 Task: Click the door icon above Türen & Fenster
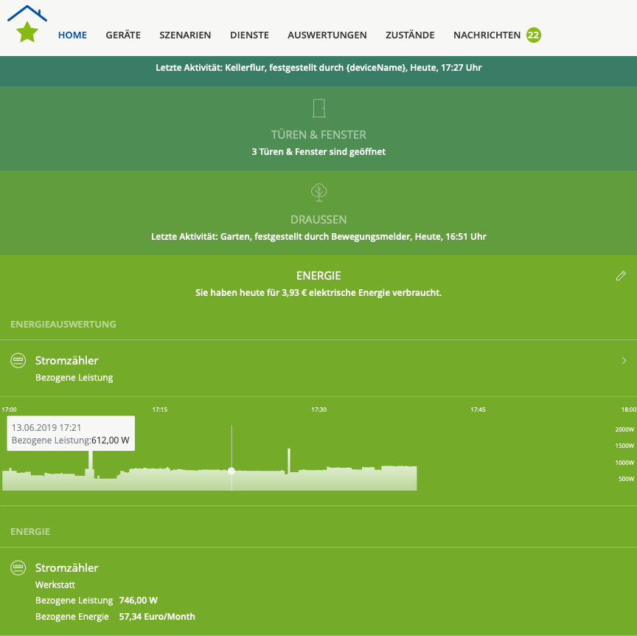pyautogui.click(x=318, y=108)
